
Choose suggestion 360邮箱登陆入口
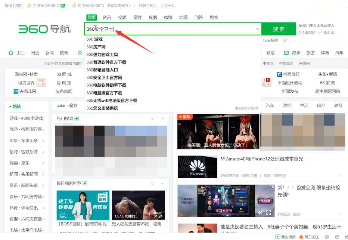pyautogui.click(x=102, y=70)
